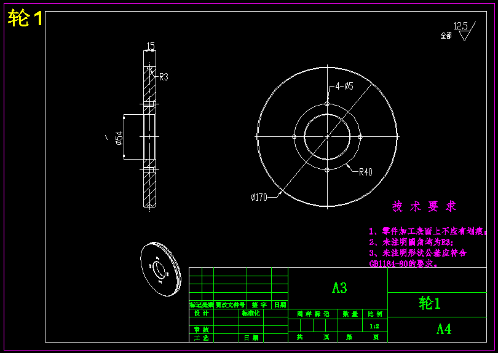Click the 标准化 cell in title block
The height and width of the screenshot is (353, 498).
point(251,313)
